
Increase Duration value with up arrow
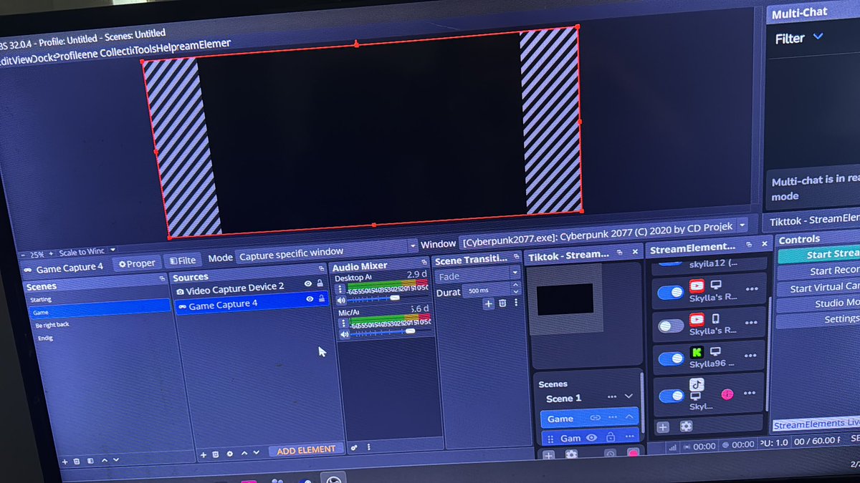tap(516, 286)
